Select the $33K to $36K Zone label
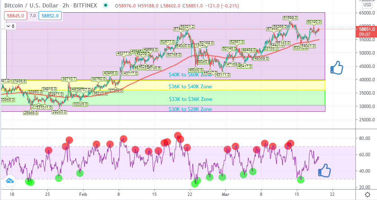Viewport: 377px width, 200px height. tap(191, 99)
